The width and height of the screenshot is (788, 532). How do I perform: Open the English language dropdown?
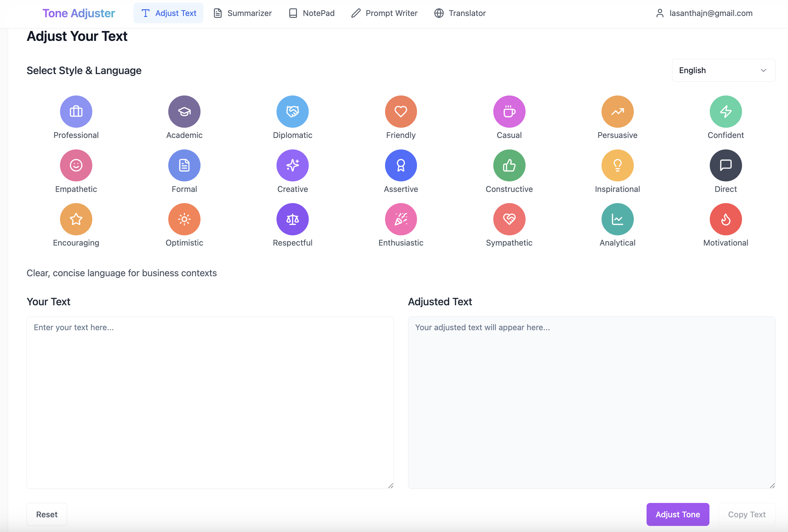(x=723, y=70)
